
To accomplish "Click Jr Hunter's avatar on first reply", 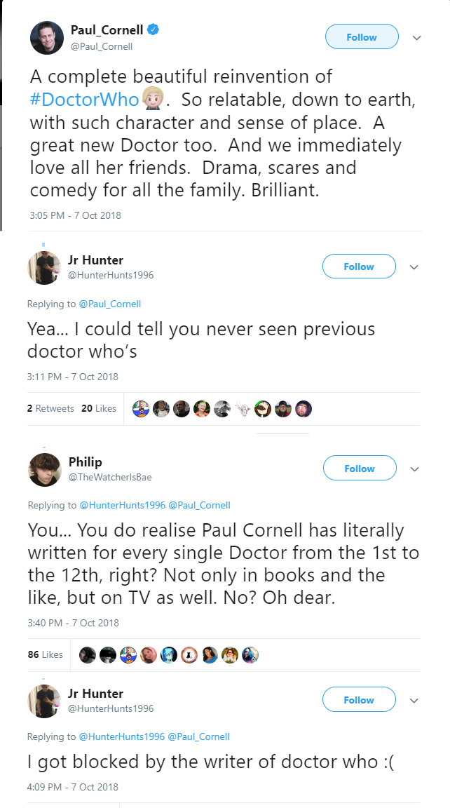I will coord(44,267).
